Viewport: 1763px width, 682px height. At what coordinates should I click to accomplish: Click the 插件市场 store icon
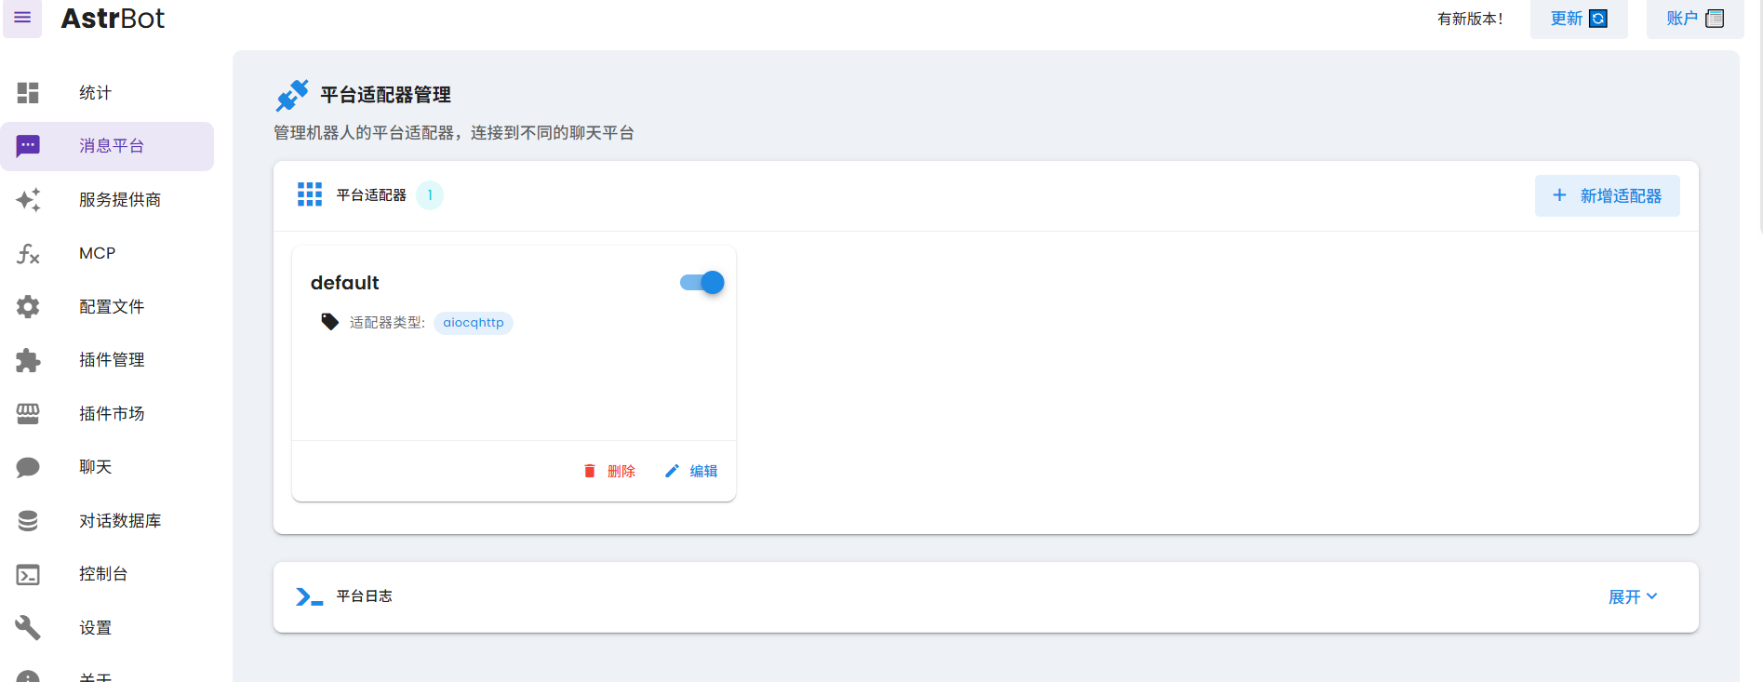[28, 414]
